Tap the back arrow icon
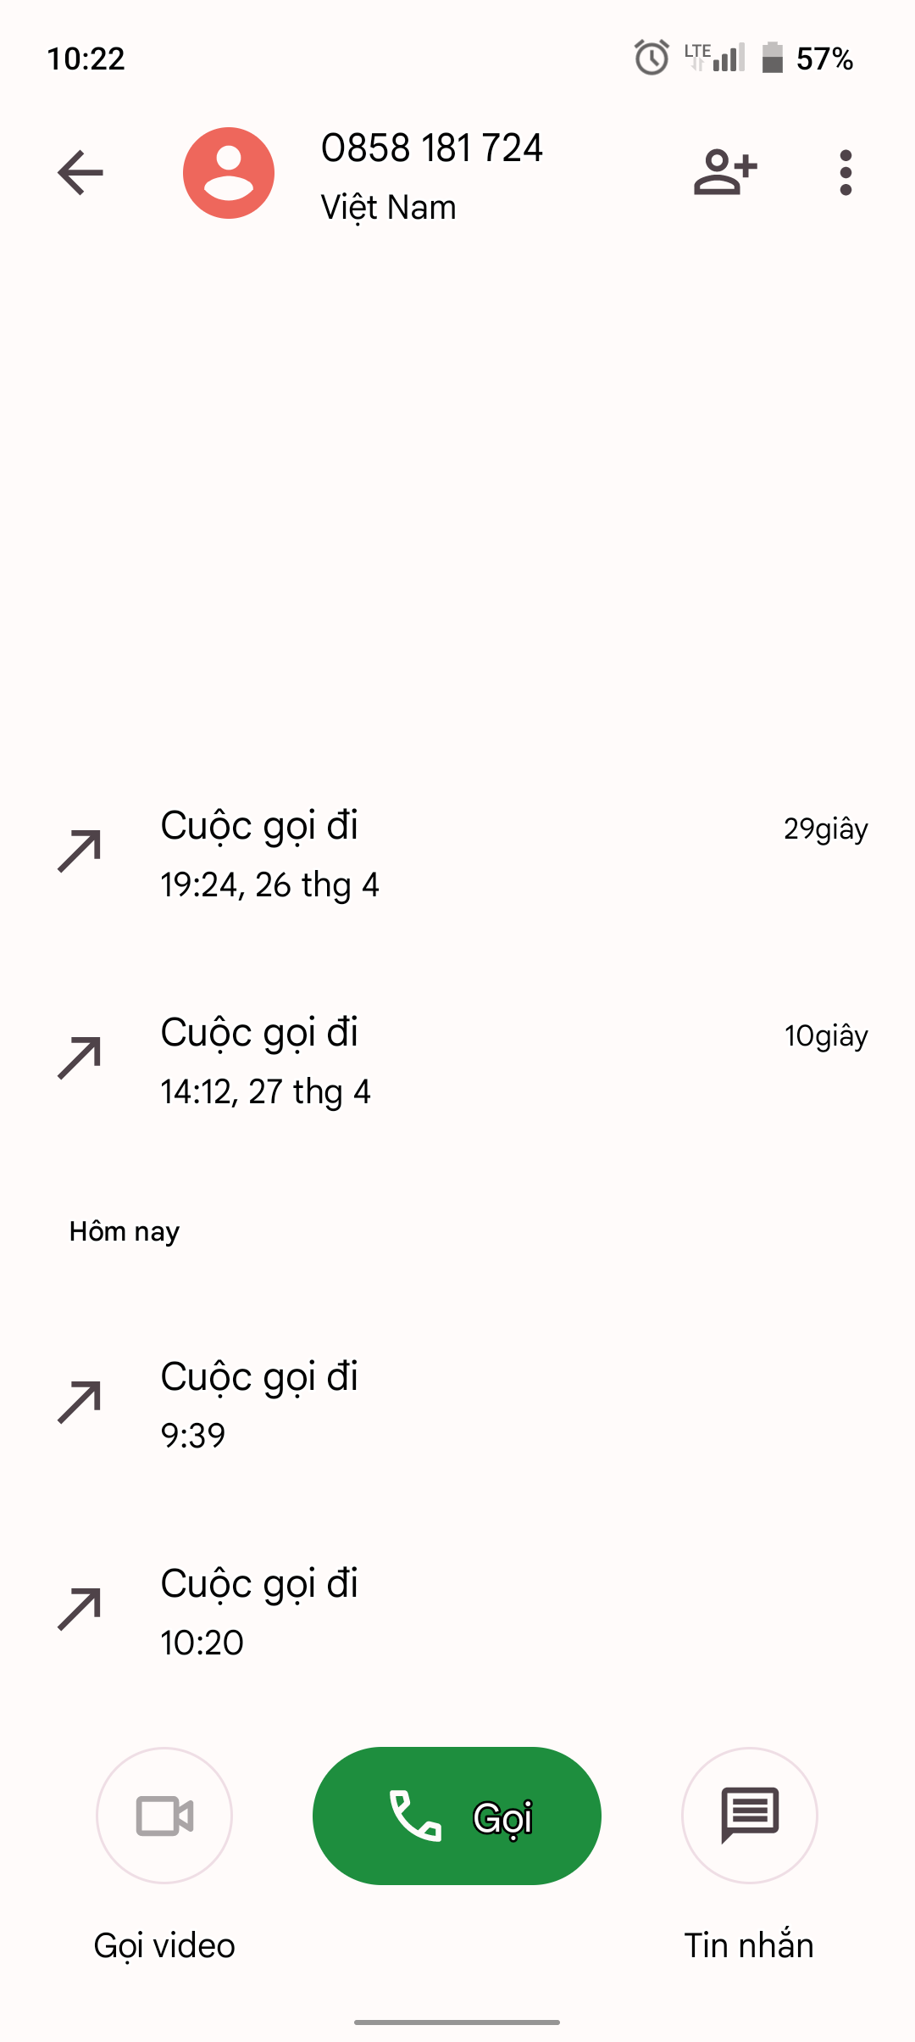915x2042 pixels. (80, 173)
